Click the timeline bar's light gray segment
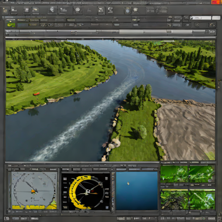Screen dimensions: 222x222 point(143,31)
